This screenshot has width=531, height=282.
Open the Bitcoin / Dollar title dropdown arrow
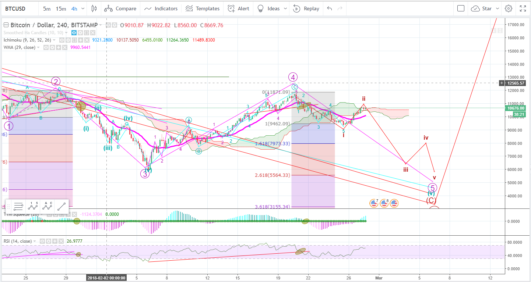pos(101,25)
